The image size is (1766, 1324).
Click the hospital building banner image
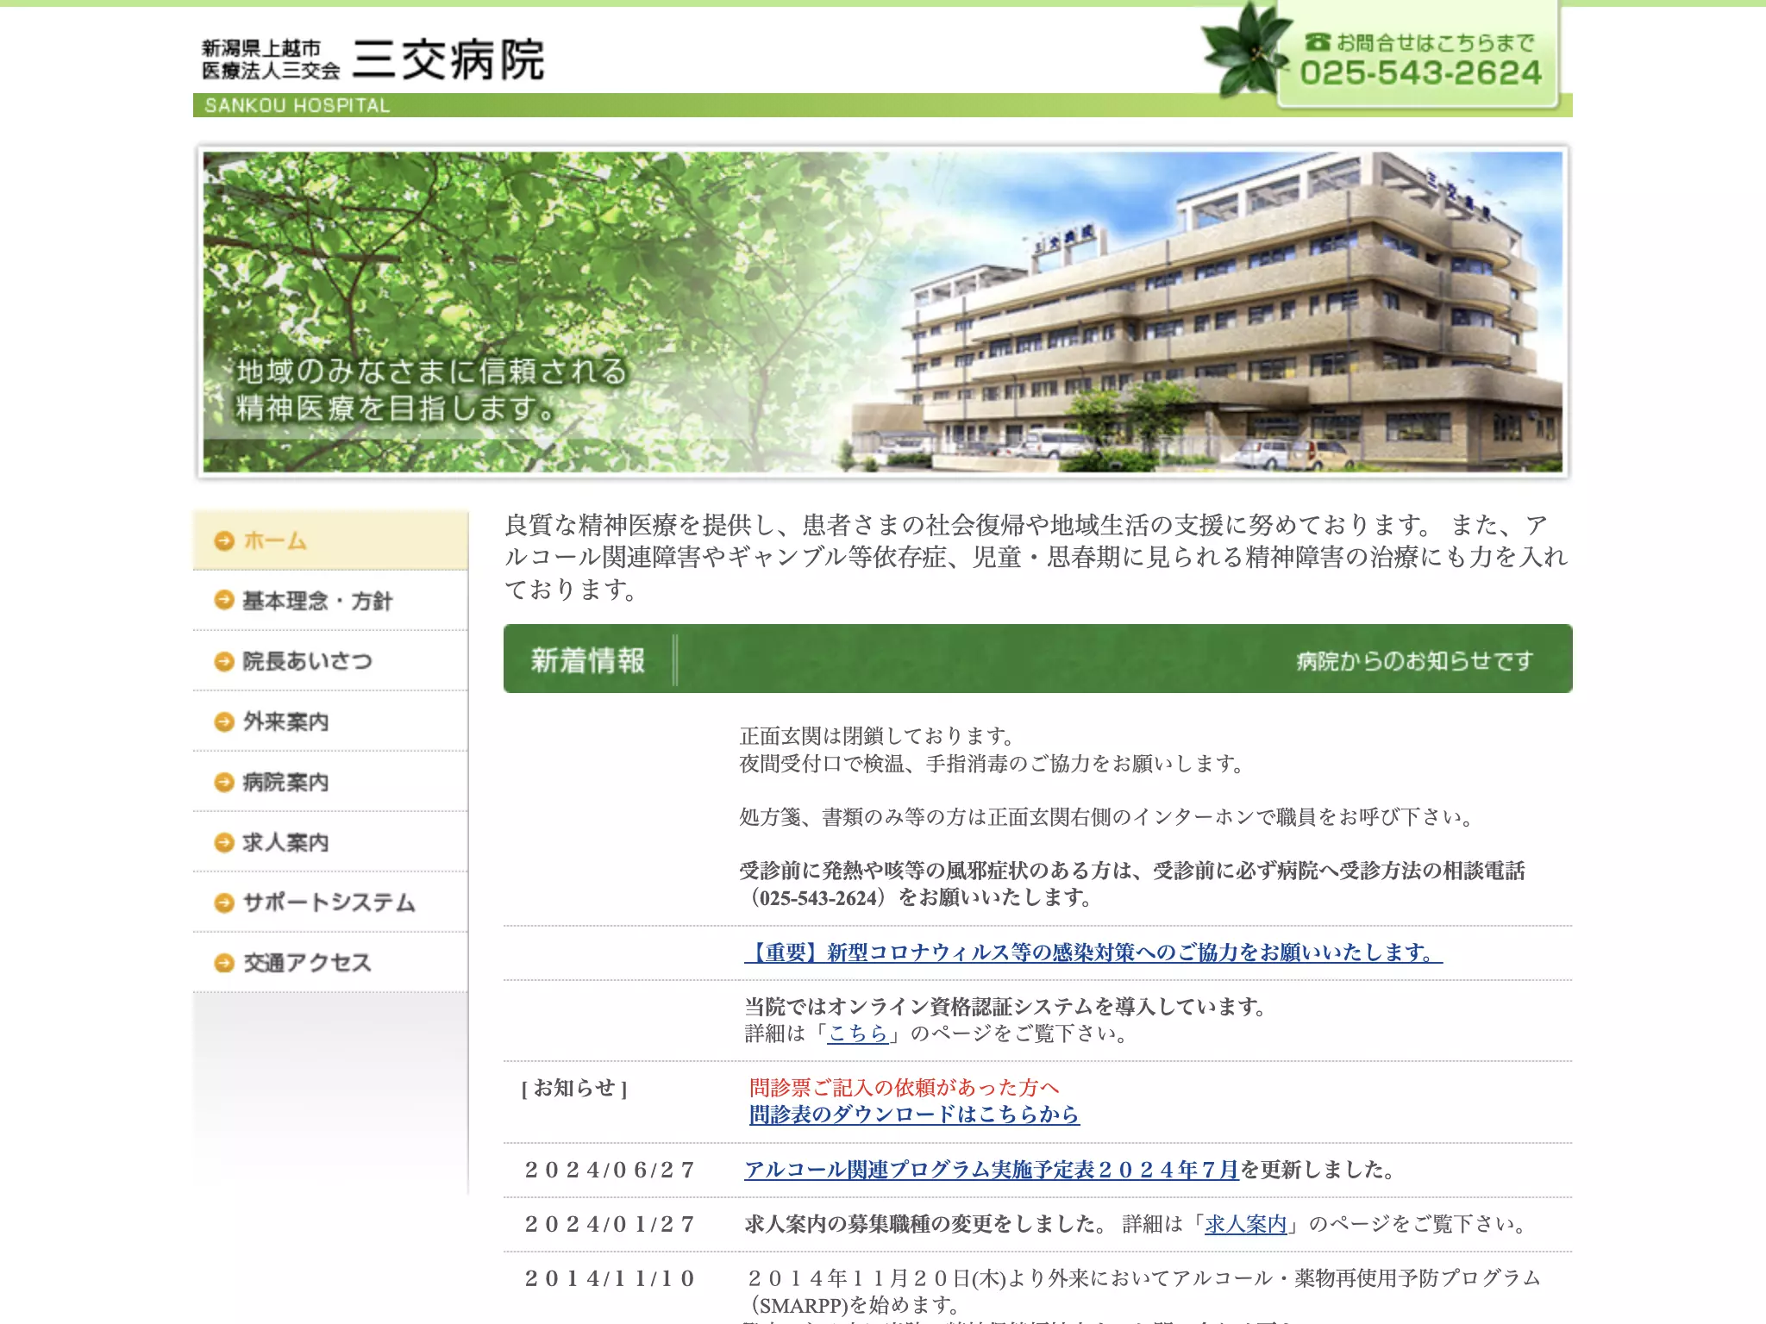tap(882, 312)
